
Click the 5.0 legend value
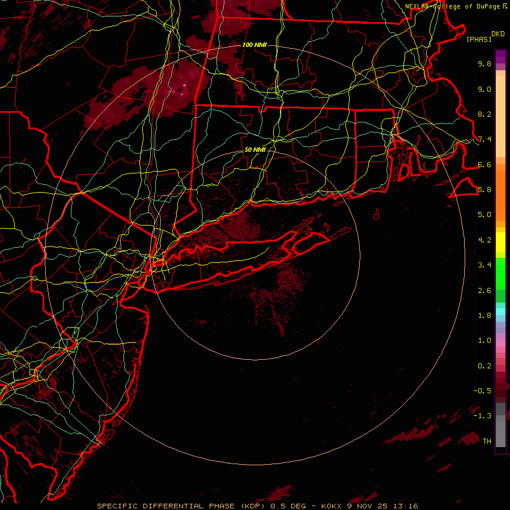(x=484, y=215)
